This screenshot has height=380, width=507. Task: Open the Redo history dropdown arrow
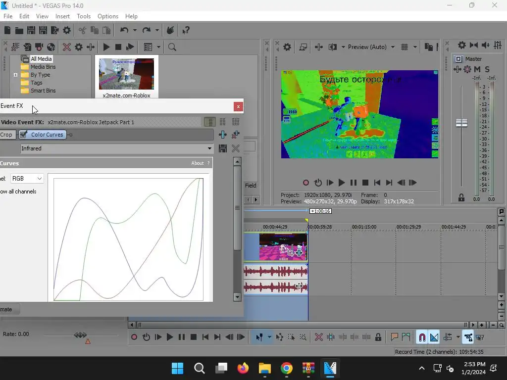tap(157, 30)
